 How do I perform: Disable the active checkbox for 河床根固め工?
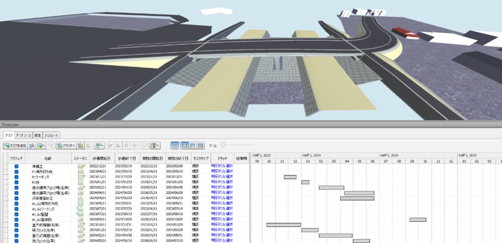pyautogui.click(x=16, y=198)
